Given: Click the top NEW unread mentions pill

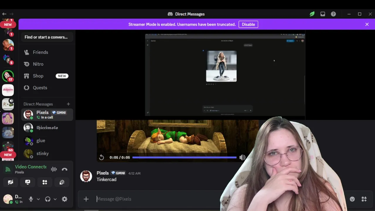Looking at the screenshot, I should tap(8, 25).
